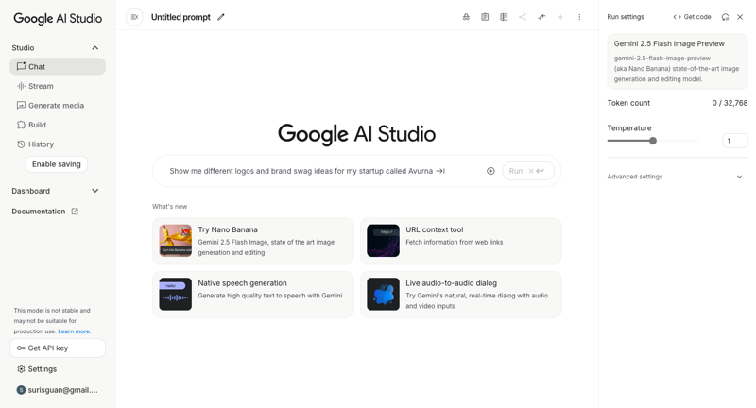Open History in the sidebar

58,144
